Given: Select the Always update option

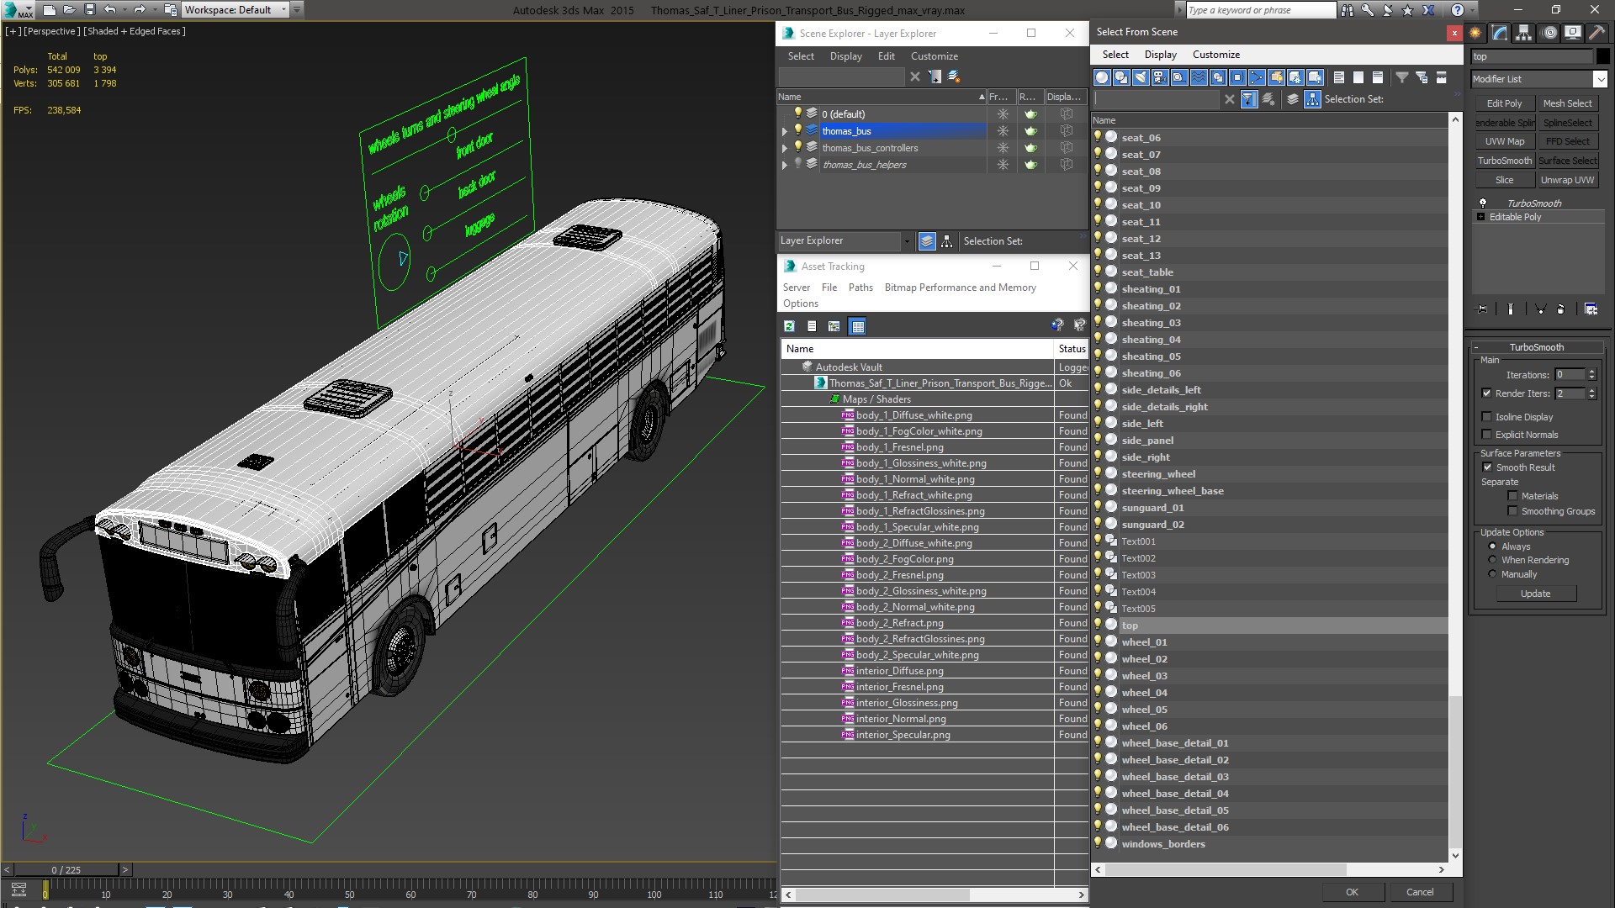Looking at the screenshot, I should point(1492,546).
